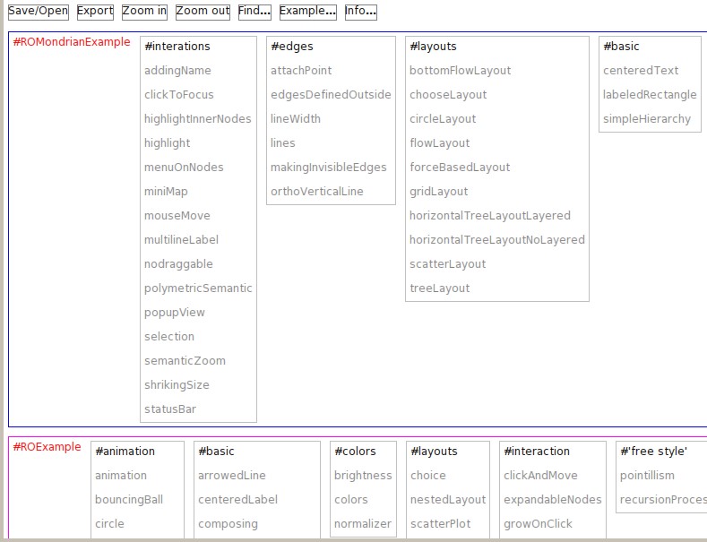Image resolution: width=707 pixels, height=542 pixels.
Task: Select the #ROMondrianExample class label
Action: coord(72,42)
